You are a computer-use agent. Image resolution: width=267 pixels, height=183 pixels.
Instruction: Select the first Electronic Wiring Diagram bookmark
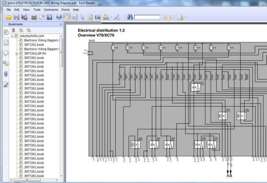(42, 40)
